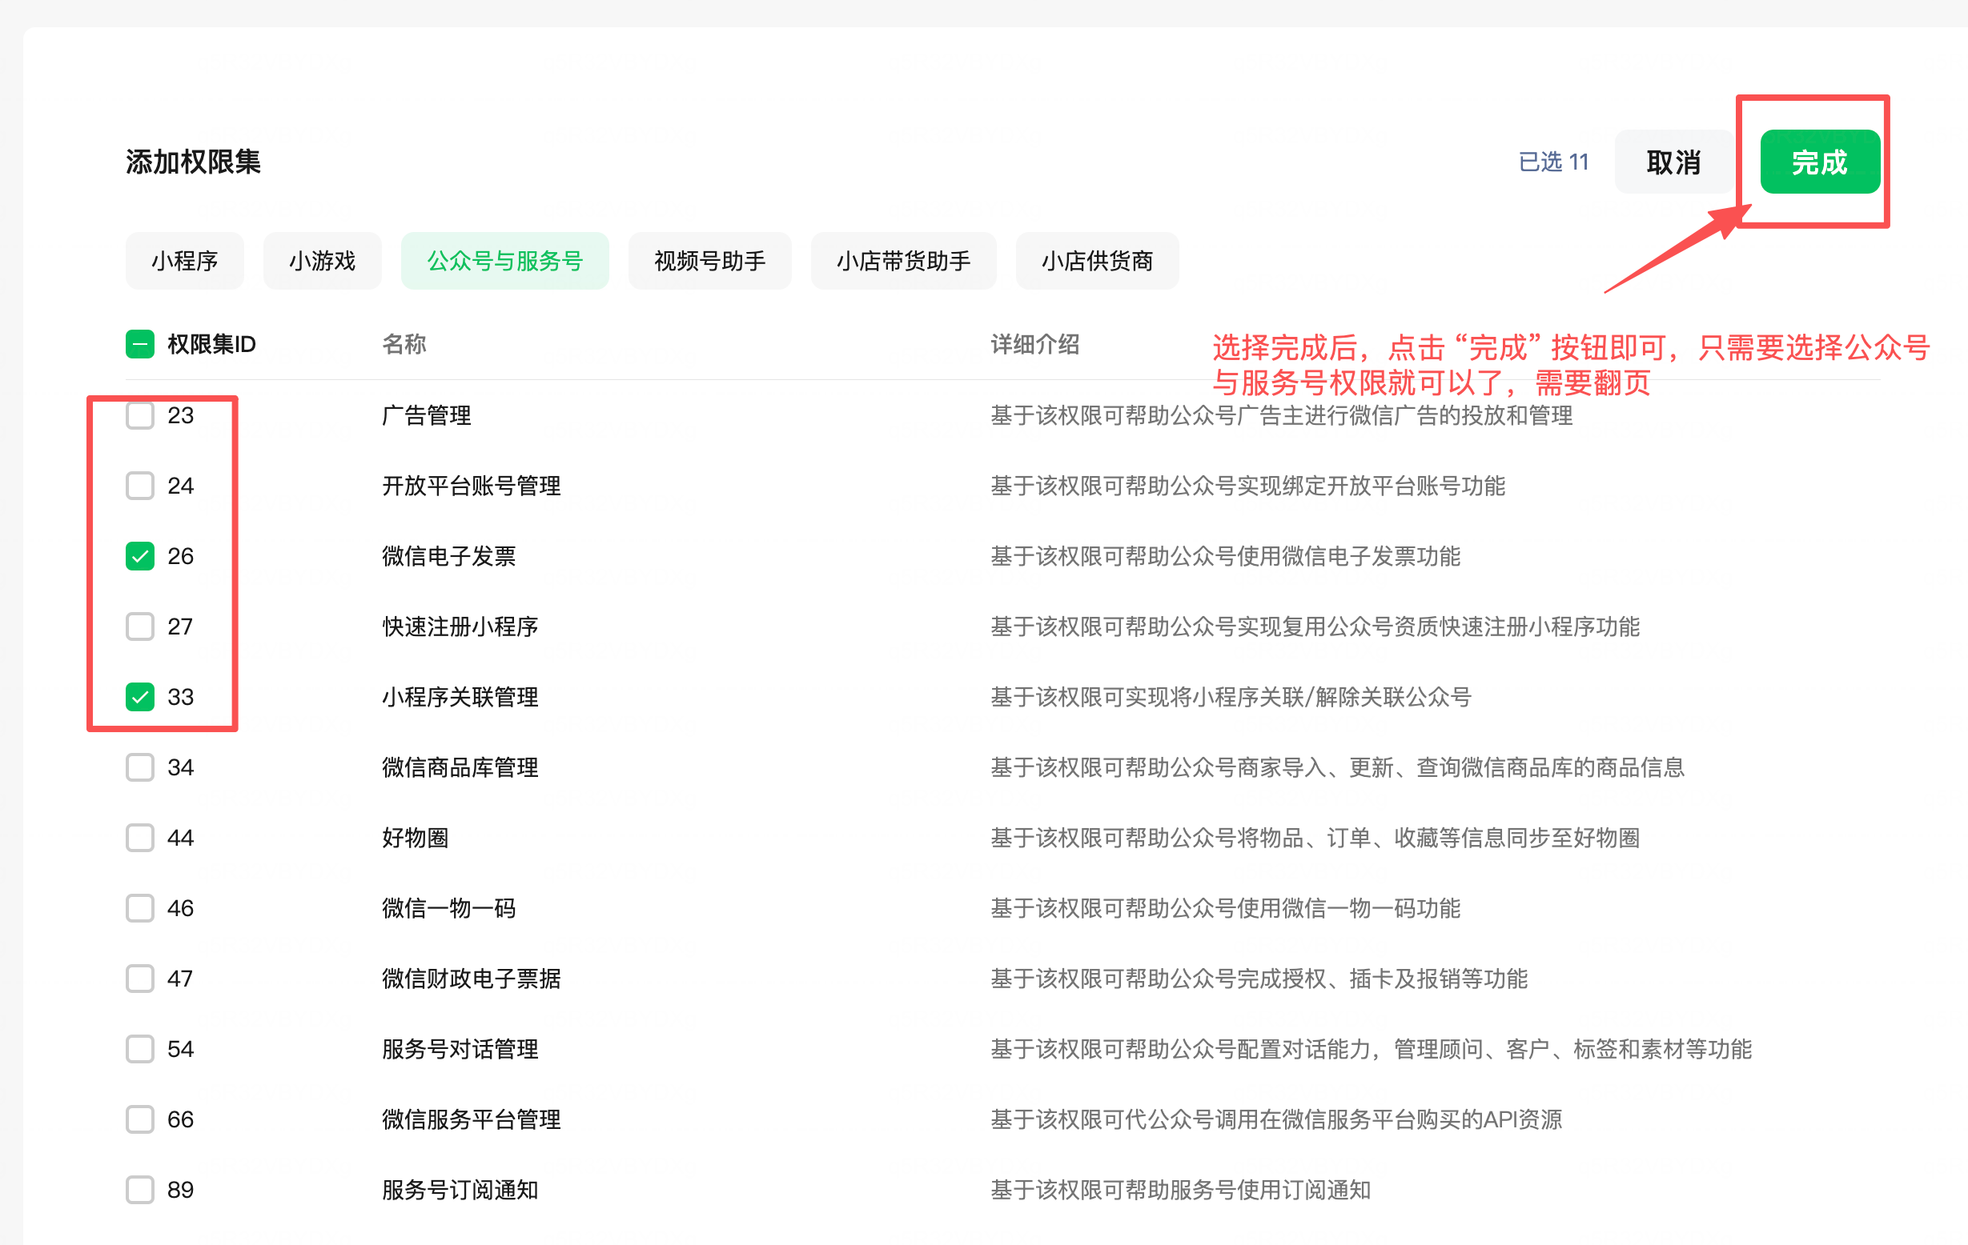Screen dimensions: 1968x1245
Task: Tick the checkbox for 27 快速注册小程序
Action: point(140,627)
